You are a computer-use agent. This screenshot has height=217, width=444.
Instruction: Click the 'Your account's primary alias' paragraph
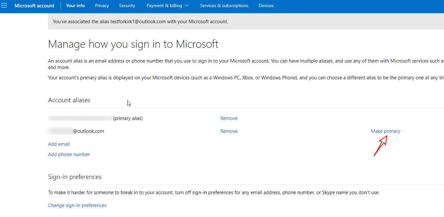tap(246, 78)
